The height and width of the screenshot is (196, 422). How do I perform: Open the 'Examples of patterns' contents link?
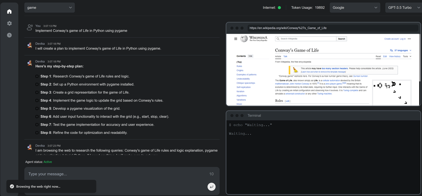click(x=247, y=75)
